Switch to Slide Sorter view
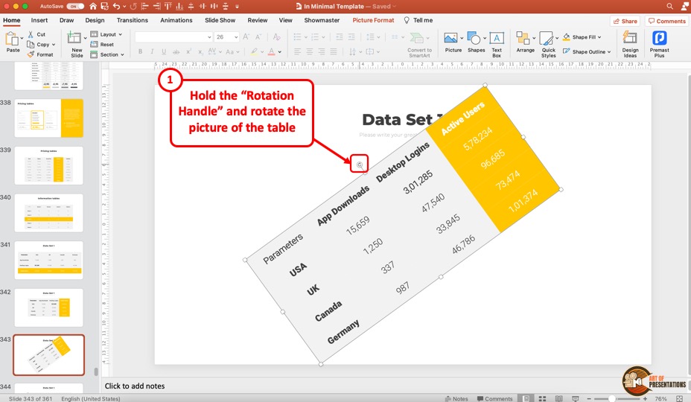 click(x=543, y=398)
